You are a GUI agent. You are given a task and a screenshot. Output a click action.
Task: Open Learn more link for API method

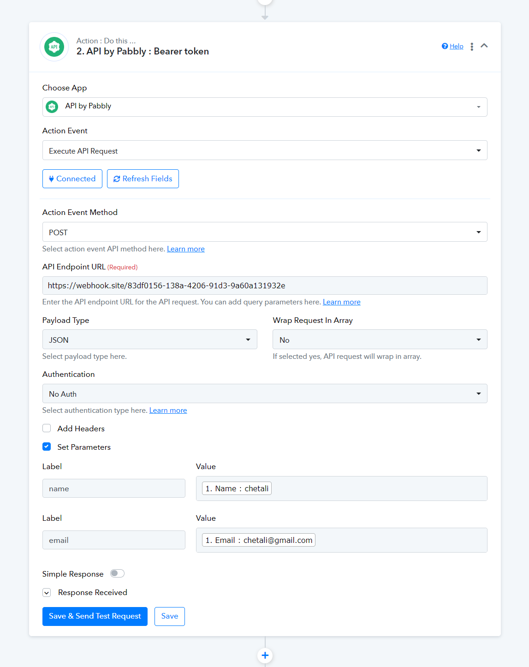tap(186, 249)
